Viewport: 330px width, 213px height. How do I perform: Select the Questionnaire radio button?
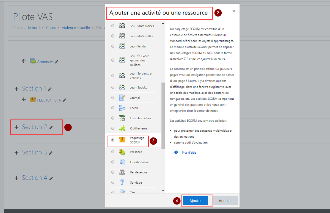point(113,162)
